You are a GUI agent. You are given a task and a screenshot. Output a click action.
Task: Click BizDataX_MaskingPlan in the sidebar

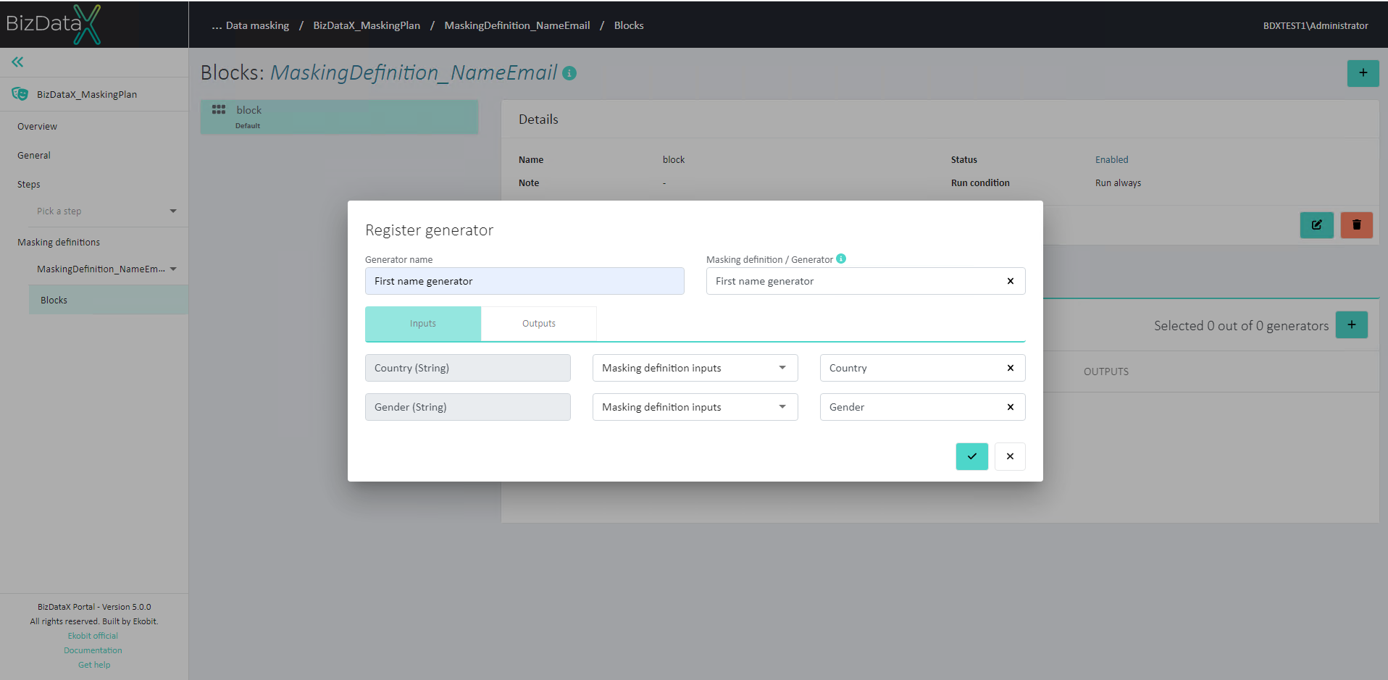pyautogui.click(x=87, y=94)
